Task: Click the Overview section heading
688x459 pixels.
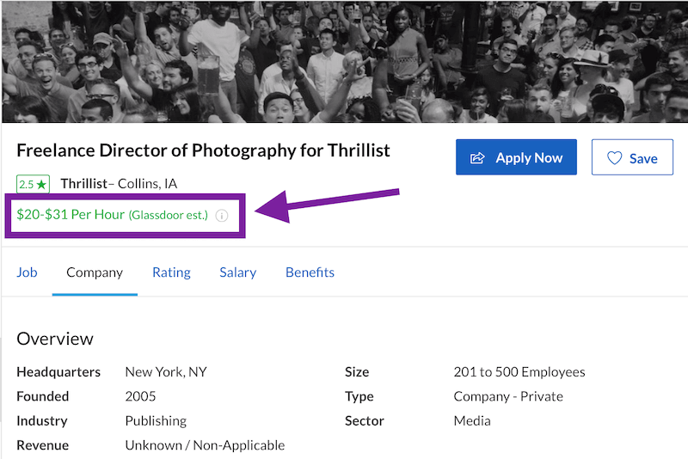Action: click(x=55, y=339)
